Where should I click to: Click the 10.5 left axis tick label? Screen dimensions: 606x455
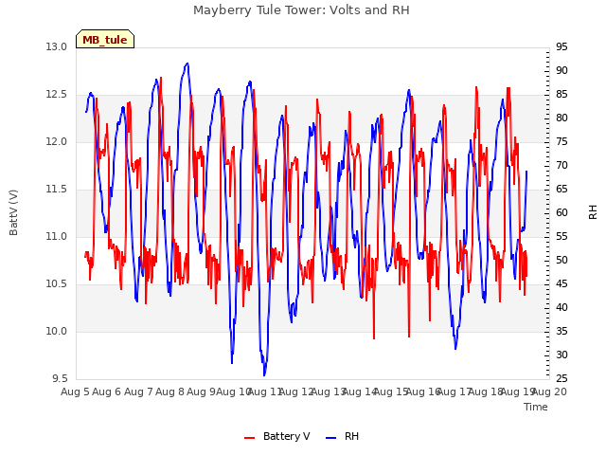(56, 284)
